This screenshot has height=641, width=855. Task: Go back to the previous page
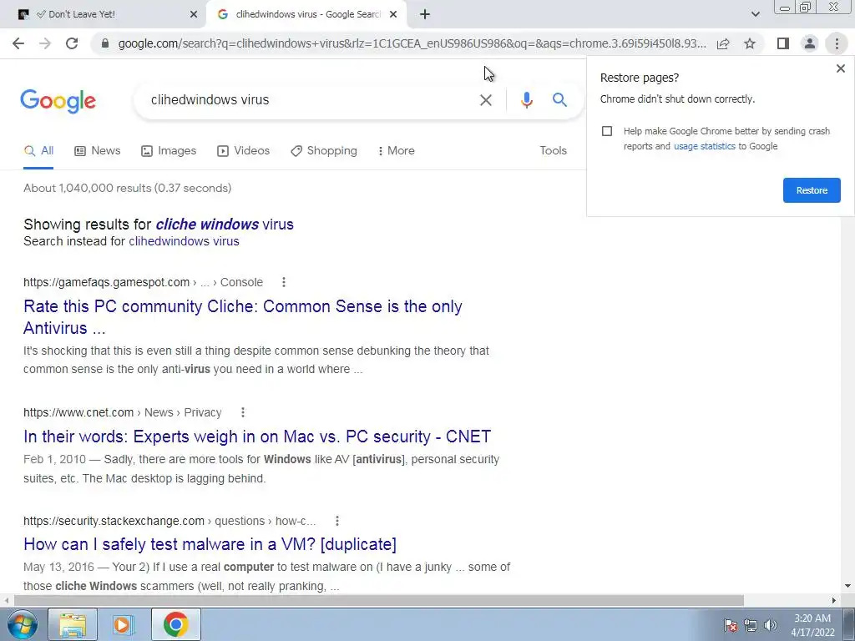pos(18,43)
